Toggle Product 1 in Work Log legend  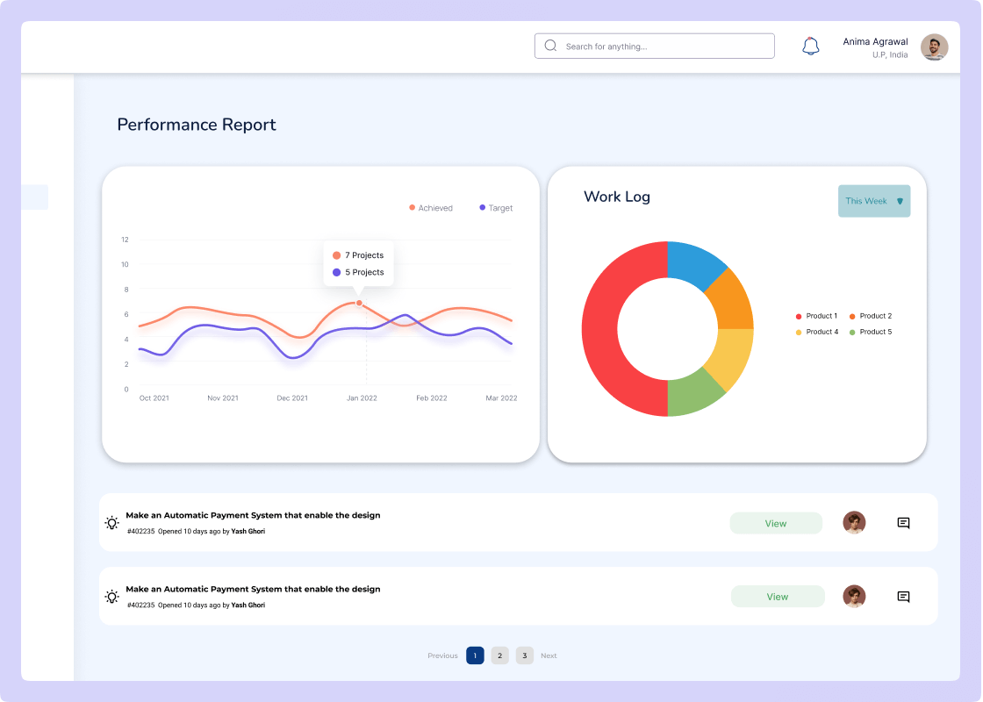[x=816, y=316]
